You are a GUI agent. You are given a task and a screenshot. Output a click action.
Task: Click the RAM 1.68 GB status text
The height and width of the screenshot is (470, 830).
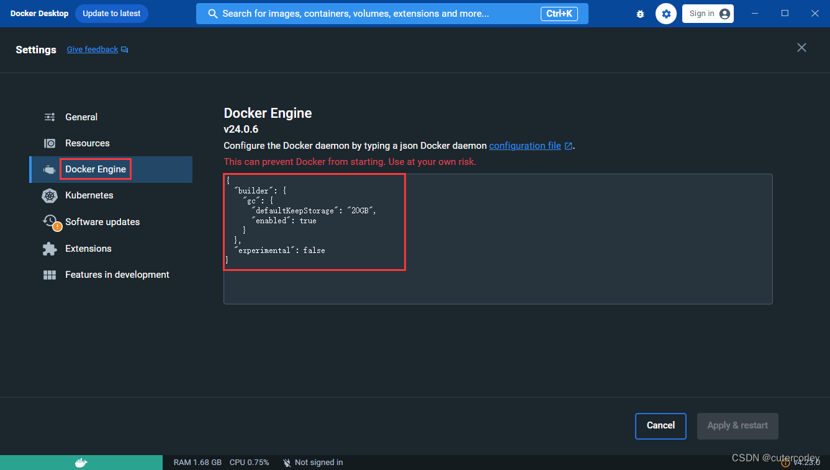coord(197,463)
